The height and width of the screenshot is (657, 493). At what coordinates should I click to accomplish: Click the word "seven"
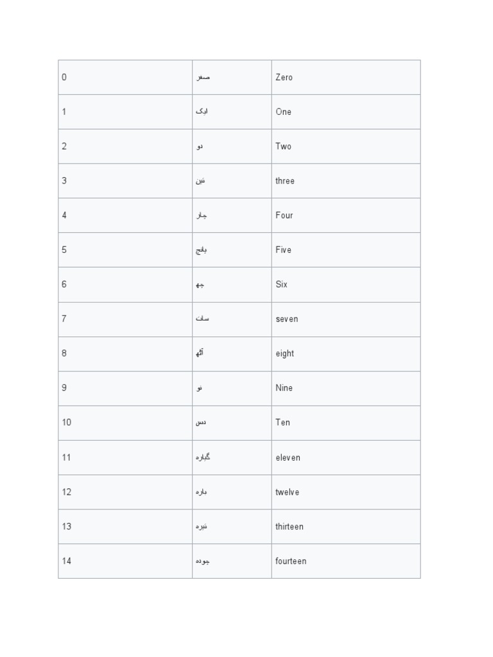point(287,319)
